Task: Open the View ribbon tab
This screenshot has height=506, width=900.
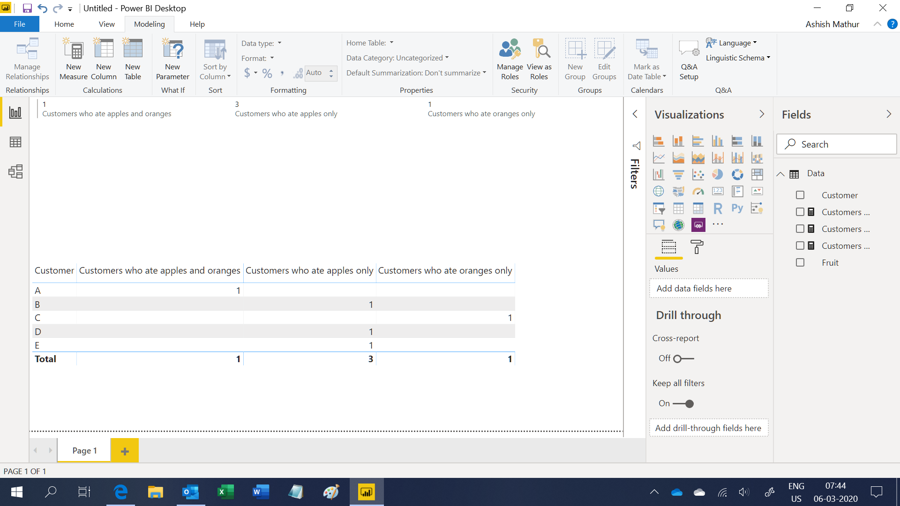Action: pyautogui.click(x=107, y=24)
